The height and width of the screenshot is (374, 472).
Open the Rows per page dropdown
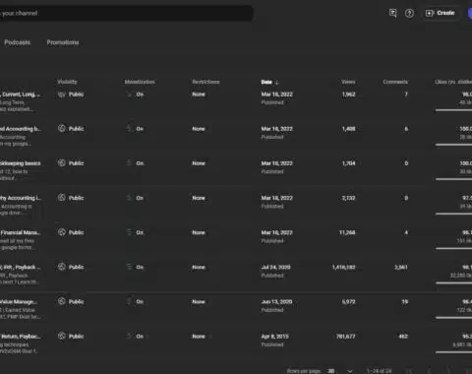[x=340, y=371]
